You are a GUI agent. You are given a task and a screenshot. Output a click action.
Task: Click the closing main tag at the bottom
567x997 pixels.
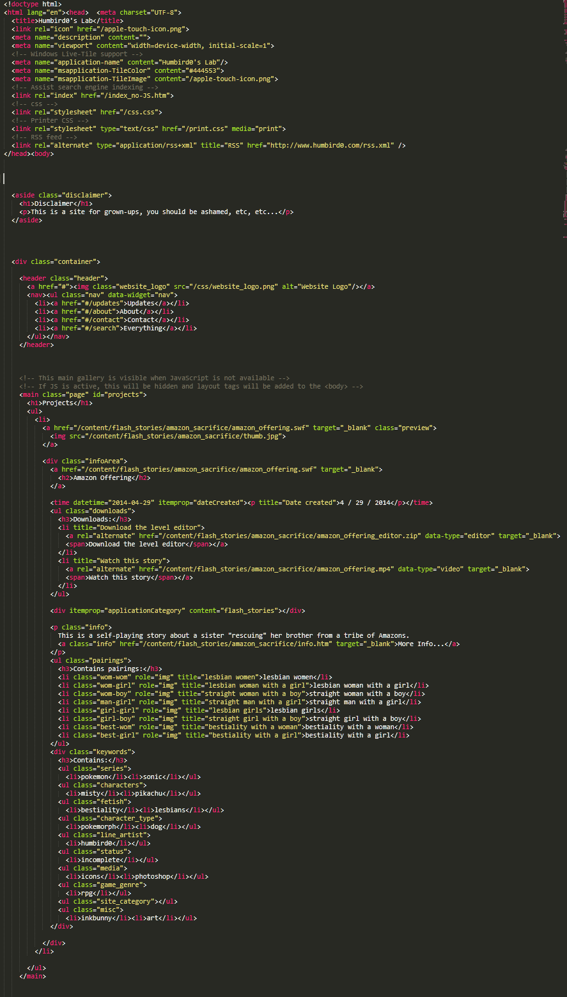point(33,976)
